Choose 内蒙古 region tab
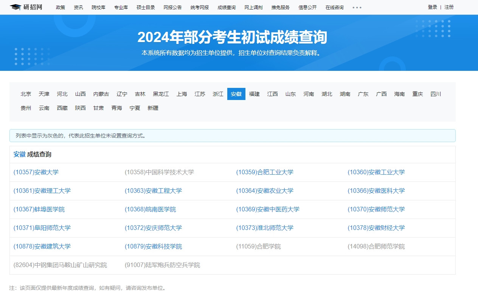This screenshot has height=300, width=478. [101, 94]
